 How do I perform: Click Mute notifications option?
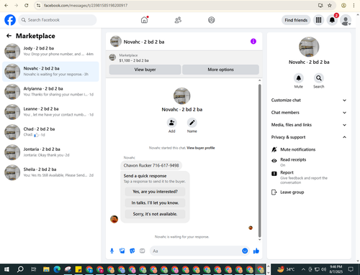coord(309,149)
